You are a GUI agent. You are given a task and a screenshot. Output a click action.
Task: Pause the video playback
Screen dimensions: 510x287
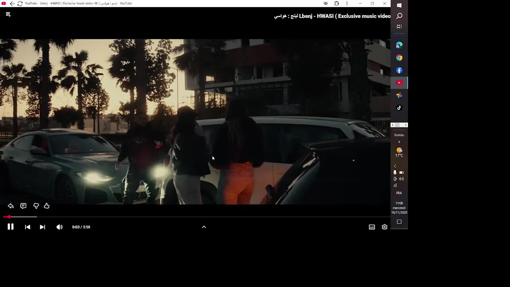point(11,227)
